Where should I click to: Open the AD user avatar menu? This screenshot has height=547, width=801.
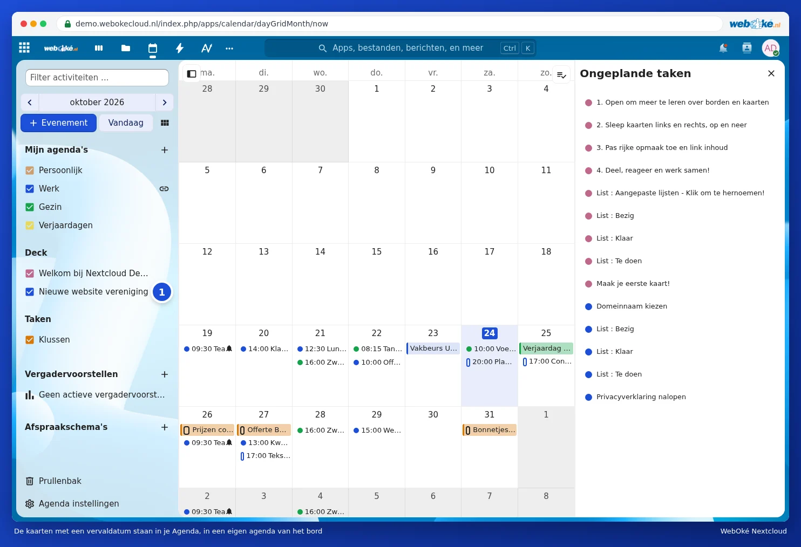(x=771, y=48)
